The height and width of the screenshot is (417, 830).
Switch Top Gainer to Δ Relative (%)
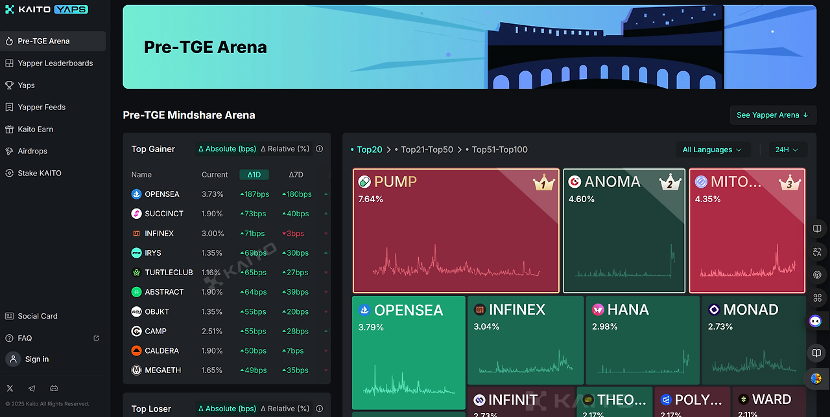point(285,149)
